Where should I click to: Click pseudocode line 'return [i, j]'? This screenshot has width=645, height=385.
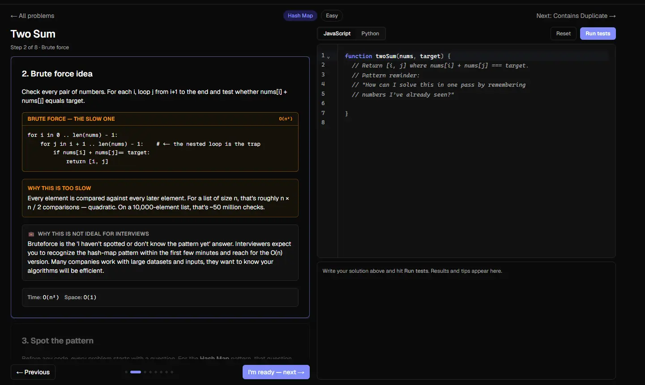[x=87, y=161]
